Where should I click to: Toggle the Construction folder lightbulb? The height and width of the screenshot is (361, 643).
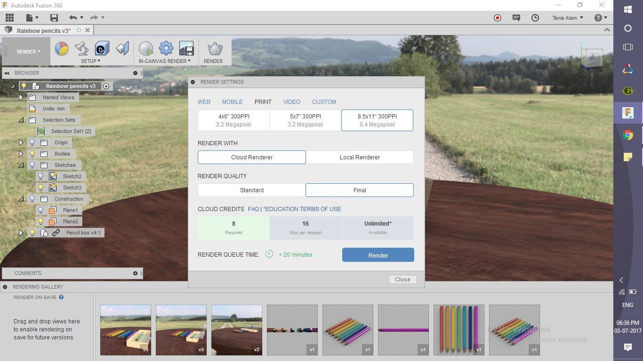click(32, 199)
